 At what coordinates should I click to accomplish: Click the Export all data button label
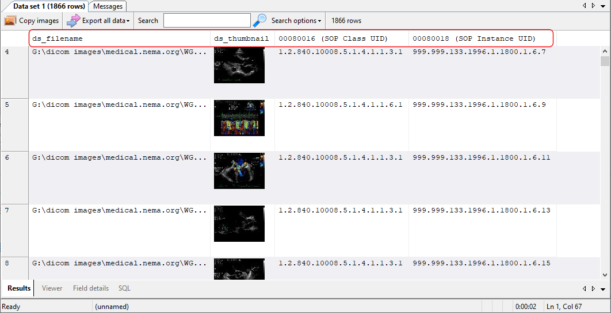pyautogui.click(x=103, y=21)
